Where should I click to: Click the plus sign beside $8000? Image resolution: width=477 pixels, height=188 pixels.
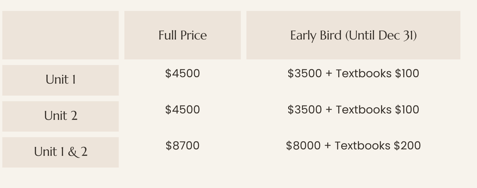(x=328, y=146)
